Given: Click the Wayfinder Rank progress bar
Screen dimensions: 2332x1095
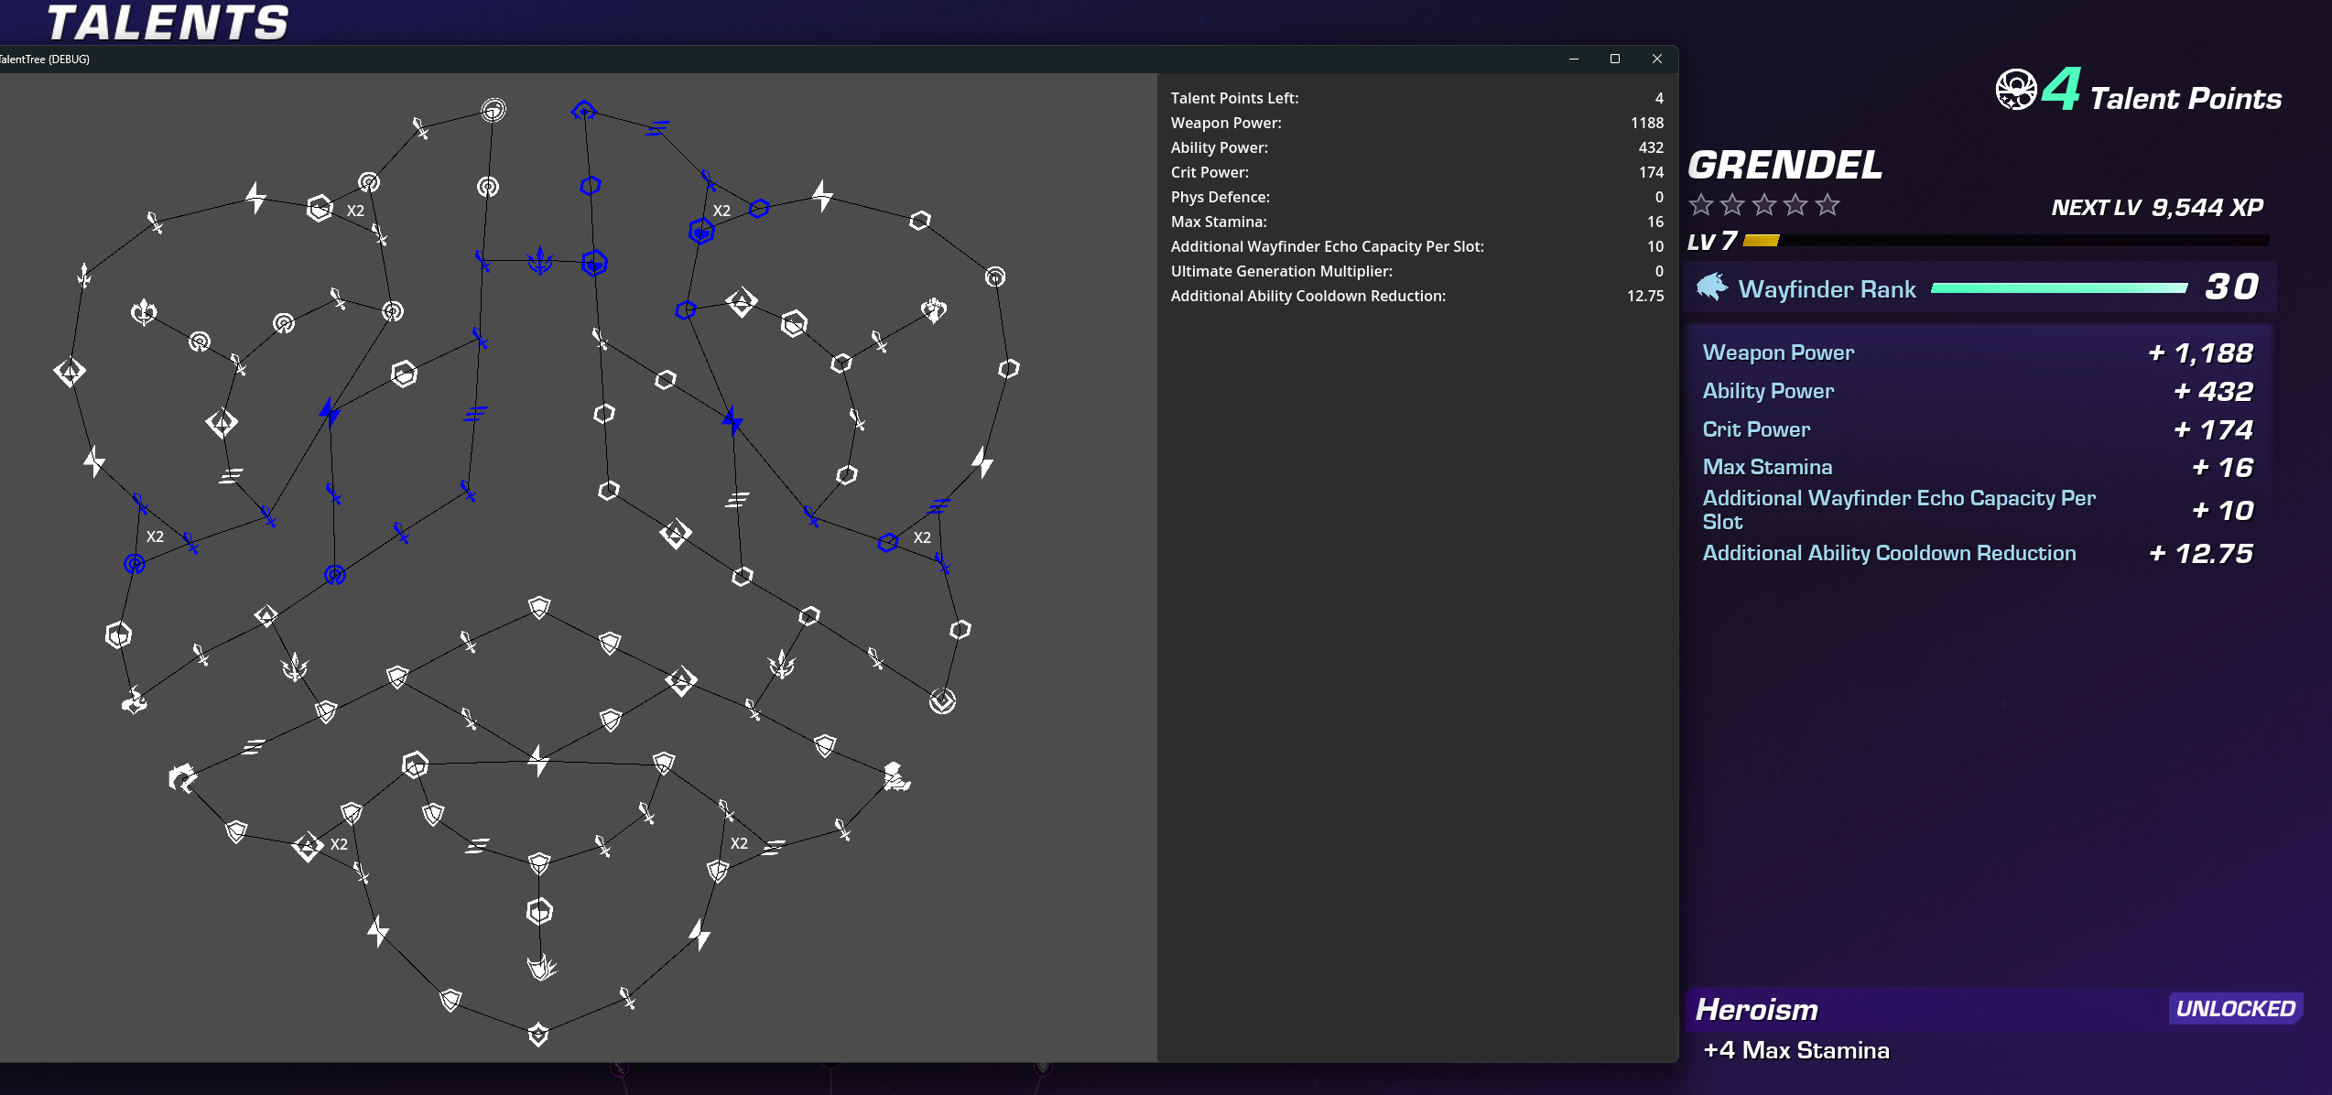Looking at the screenshot, I should [x=2058, y=288].
